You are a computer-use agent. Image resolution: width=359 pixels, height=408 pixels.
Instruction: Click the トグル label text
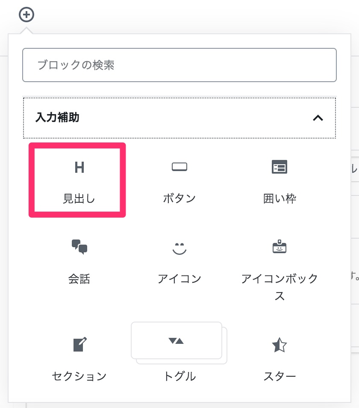coord(179,376)
